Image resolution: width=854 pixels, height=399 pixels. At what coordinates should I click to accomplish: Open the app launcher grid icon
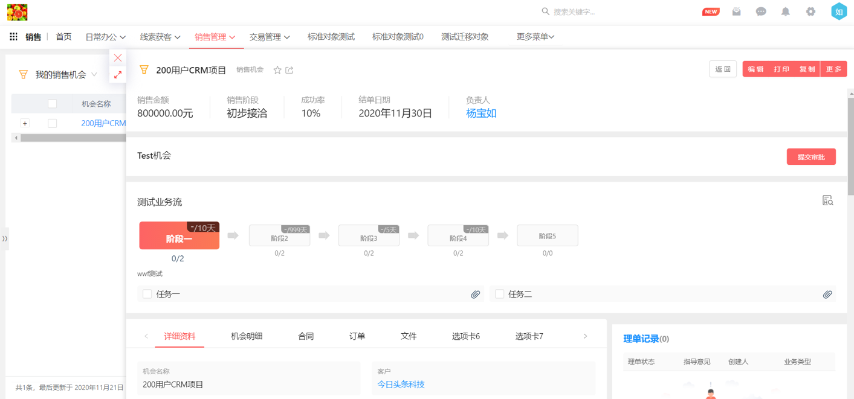[x=13, y=37]
